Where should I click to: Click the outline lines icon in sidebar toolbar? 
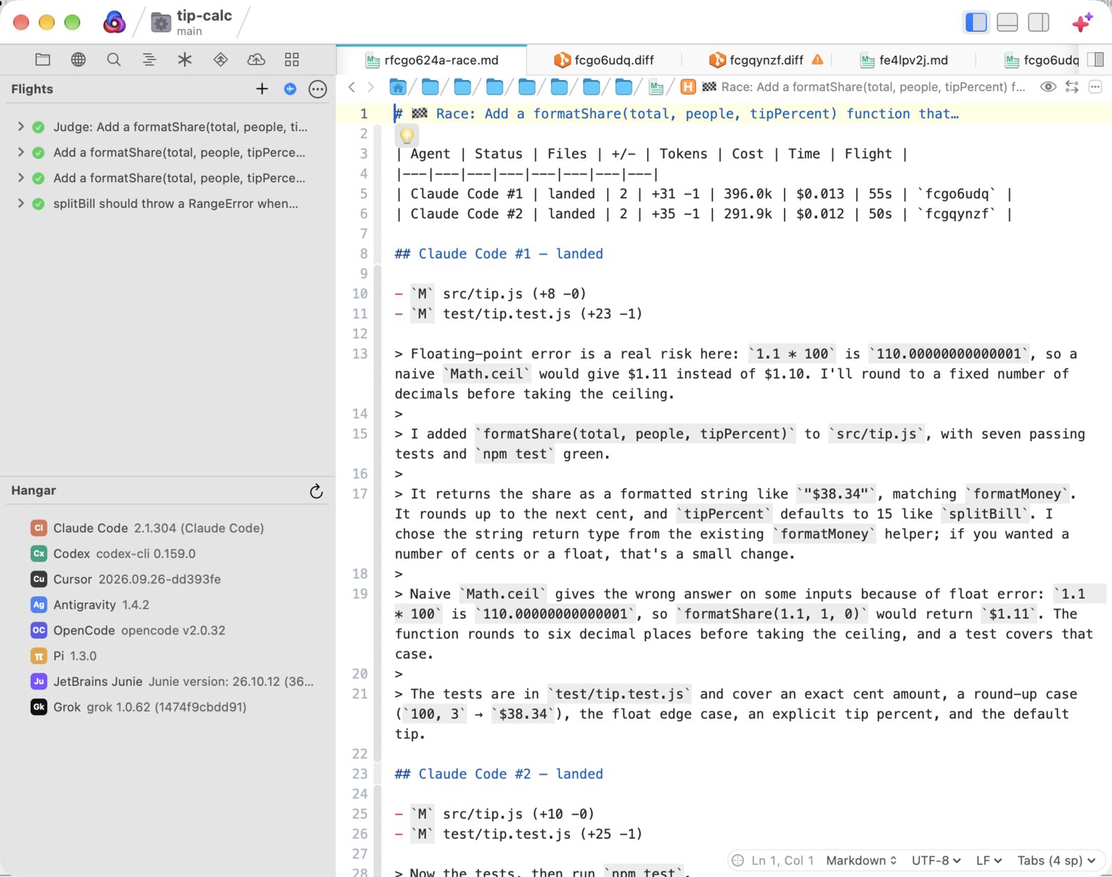click(149, 60)
